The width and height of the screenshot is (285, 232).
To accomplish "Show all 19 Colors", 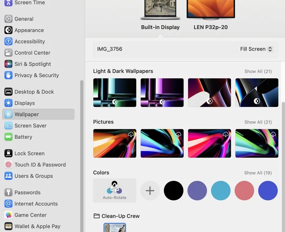I will pyautogui.click(x=258, y=173).
